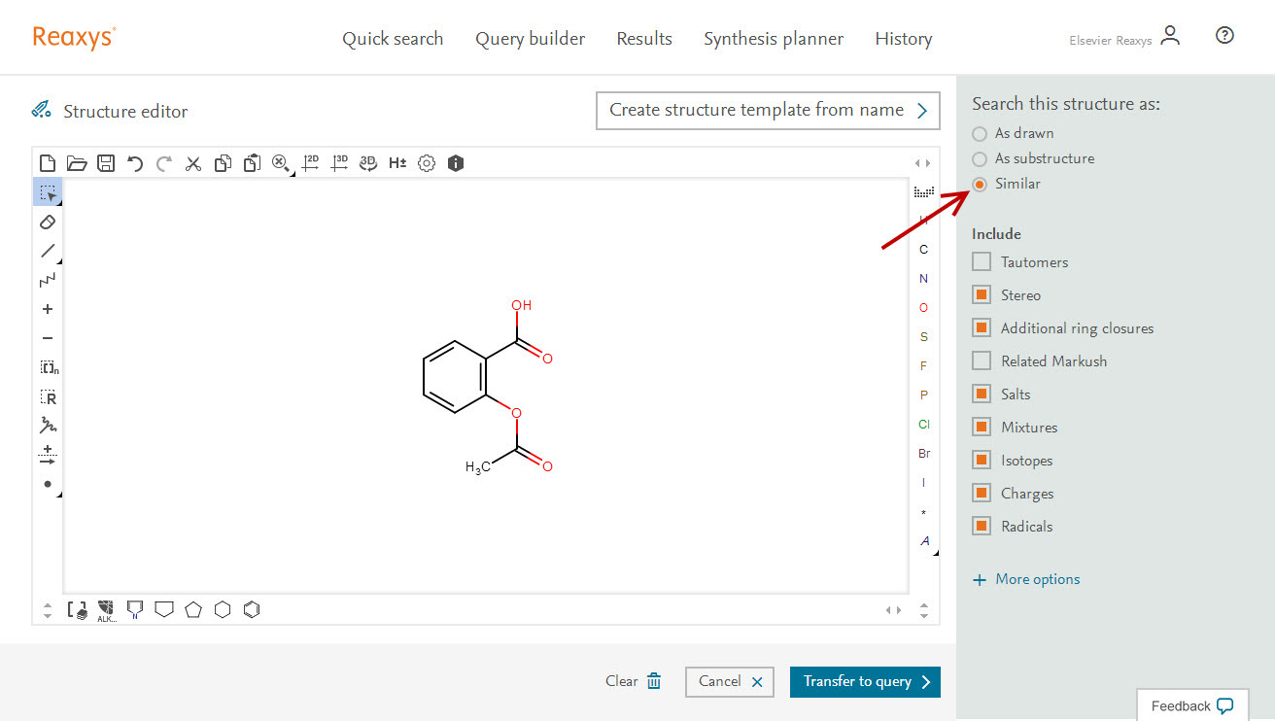Select the As substructure radio button
This screenshot has width=1275, height=721.
(x=980, y=158)
